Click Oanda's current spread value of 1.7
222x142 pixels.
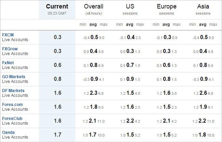pyautogui.click(x=57, y=135)
